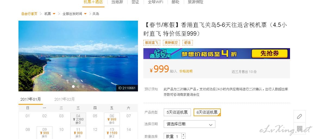Select 6天往返机票 product type

[207, 112]
